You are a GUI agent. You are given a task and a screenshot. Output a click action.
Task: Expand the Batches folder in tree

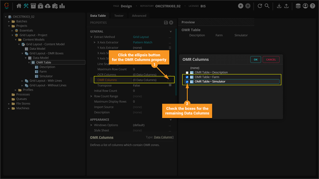10,22
